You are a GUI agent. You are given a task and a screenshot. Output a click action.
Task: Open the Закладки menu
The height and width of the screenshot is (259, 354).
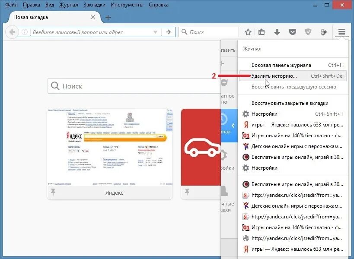click(94, 5)
